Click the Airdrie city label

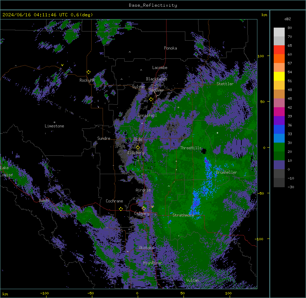point(143,190)
